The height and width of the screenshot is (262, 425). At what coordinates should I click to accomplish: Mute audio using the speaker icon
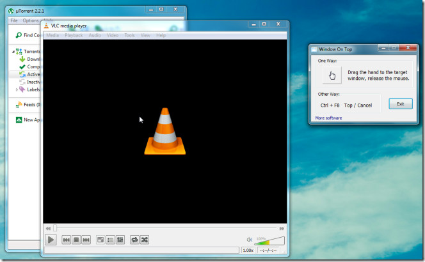point(250,240)
